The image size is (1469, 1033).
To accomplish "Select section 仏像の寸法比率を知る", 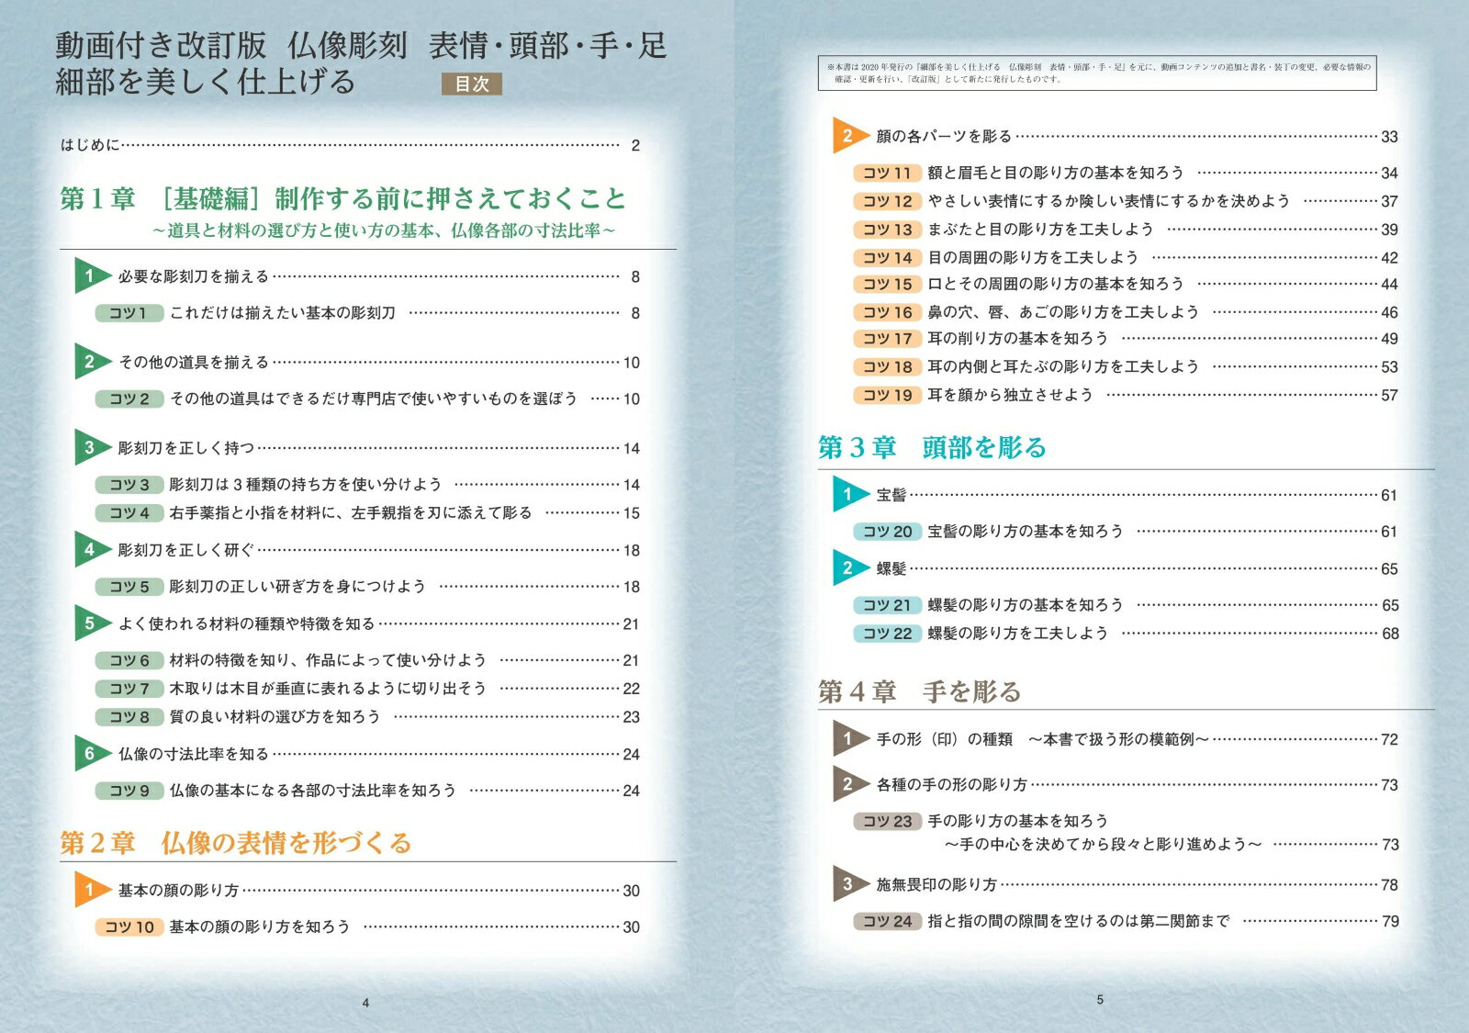I will click(x=357, y=754).
